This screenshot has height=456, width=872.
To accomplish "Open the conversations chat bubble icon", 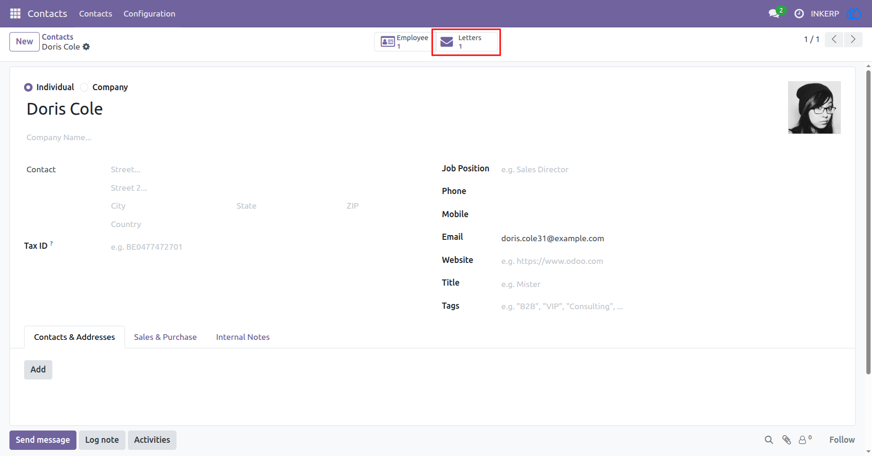I will pos(774,14).
